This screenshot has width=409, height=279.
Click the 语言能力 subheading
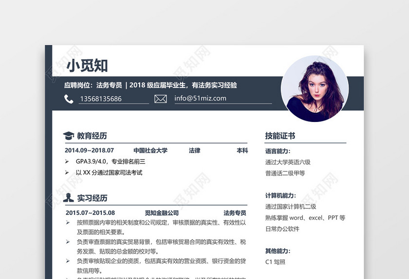[x=278, y=151]
